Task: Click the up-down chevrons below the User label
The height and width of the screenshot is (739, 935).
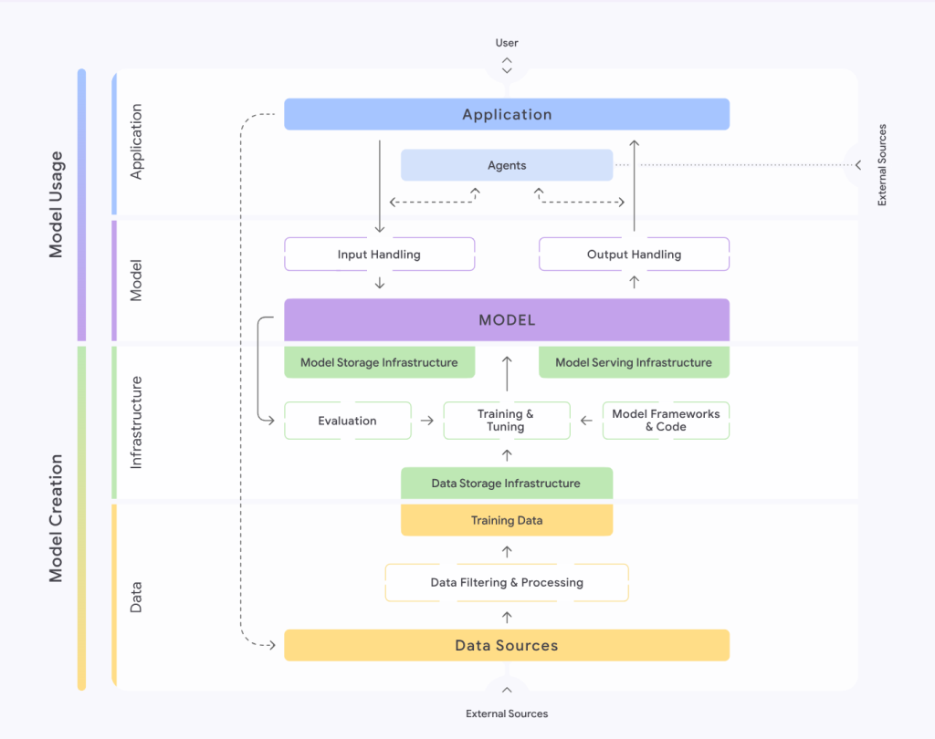Action: pos(507,65)
